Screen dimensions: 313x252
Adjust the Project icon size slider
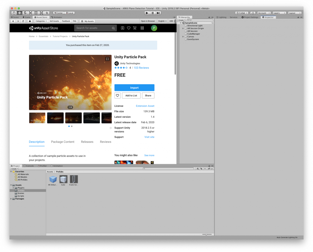(207, 235)
